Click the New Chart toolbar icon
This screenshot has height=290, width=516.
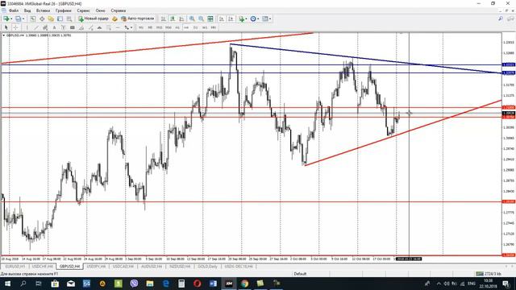6,19
